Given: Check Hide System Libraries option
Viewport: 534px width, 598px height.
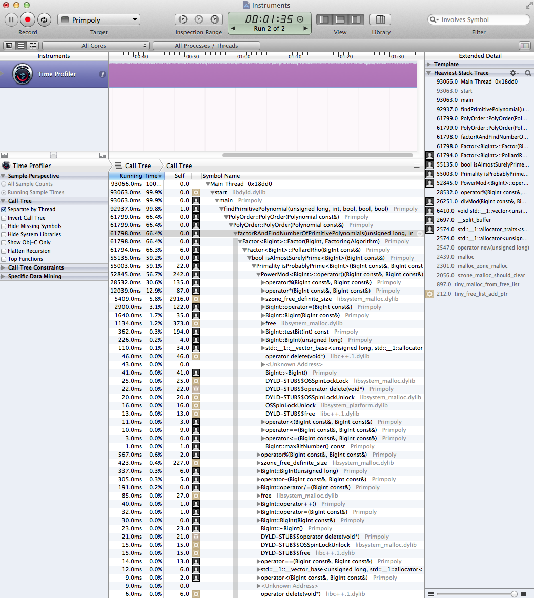Looking at the screenshot, I should point(4,234).
